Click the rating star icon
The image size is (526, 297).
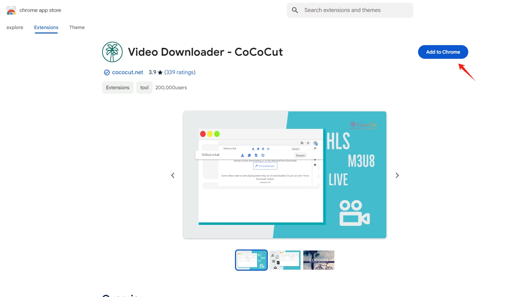click(x=160, y=72)
